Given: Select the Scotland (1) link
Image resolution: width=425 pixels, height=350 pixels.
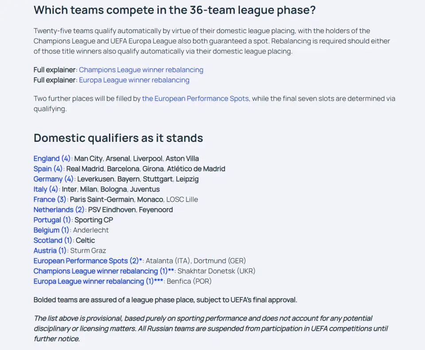Looking at the screenshot, I should pos(53,240).
